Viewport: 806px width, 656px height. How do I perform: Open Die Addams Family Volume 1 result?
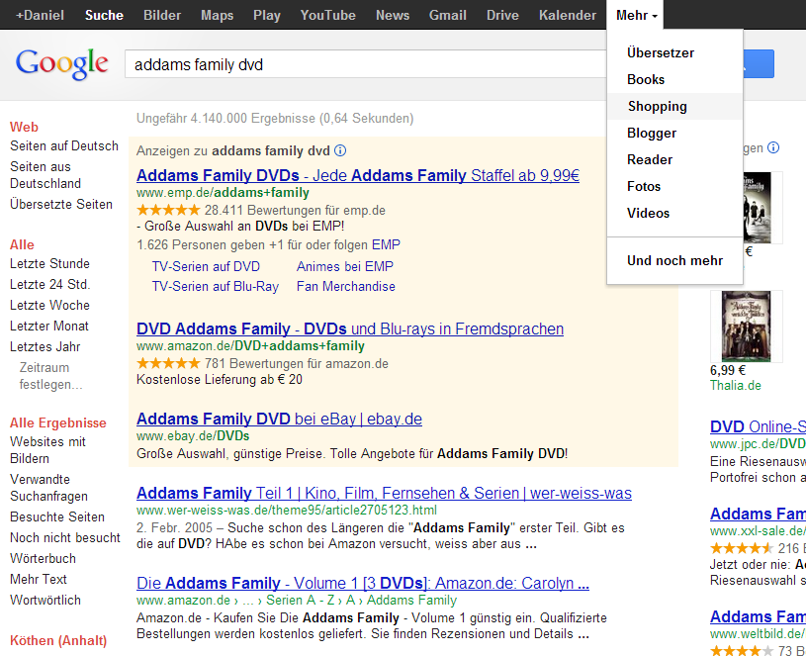(363, 583)
